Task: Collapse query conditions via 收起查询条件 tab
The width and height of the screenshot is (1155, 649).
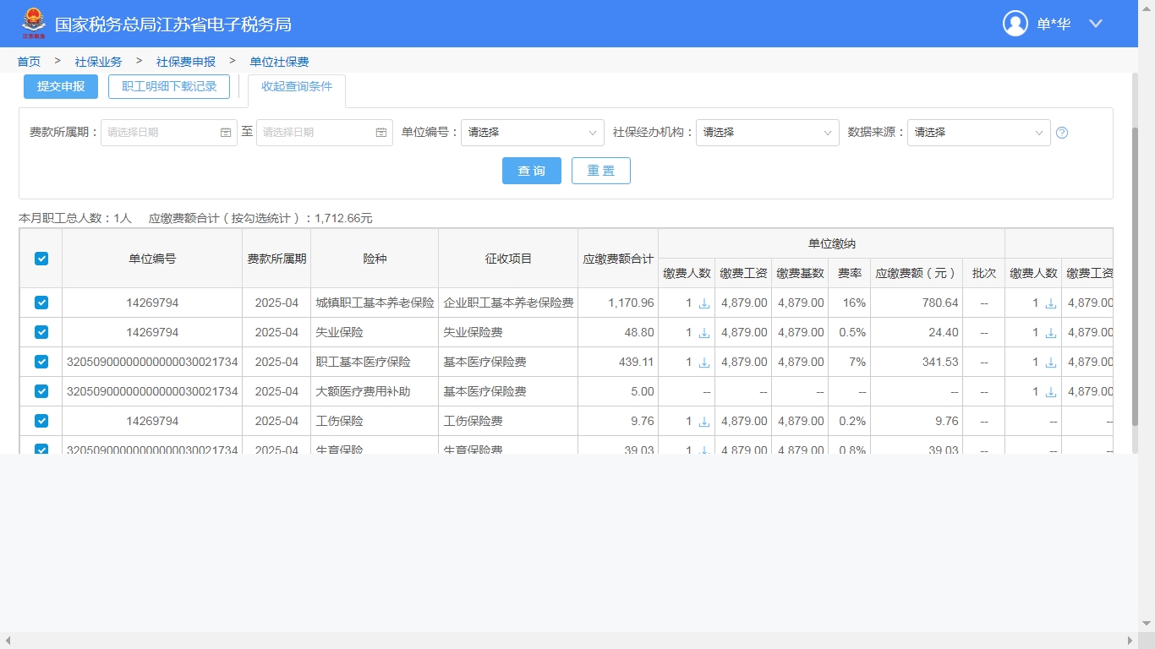Action: click(x=297, y=87)
